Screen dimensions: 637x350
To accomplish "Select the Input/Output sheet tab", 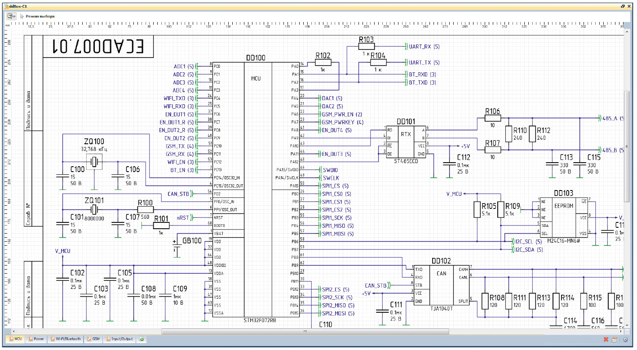I will tap(120, 339).
